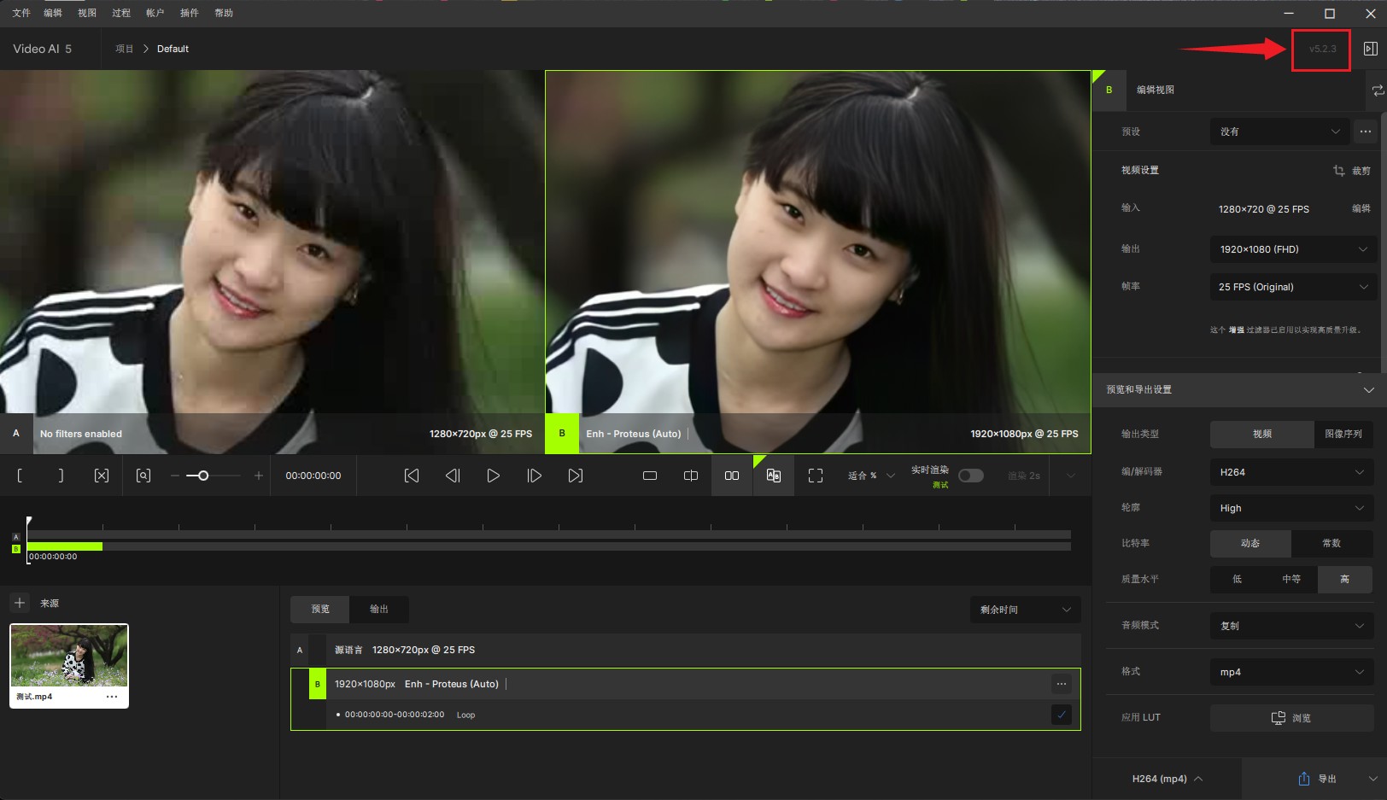Screen dimensions: 1387x800
Task: Add a new source with the plus icon
Action: pyautogui.click(x=20, y=603)
